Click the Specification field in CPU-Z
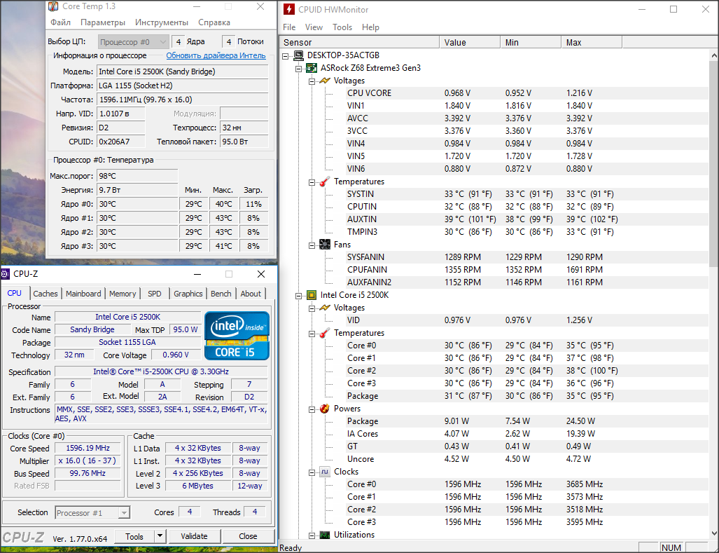719x553 pixels. coord(161,371)
